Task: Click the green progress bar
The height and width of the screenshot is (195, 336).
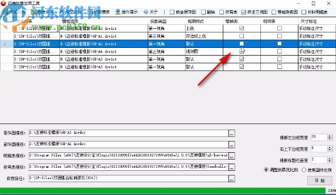Action: 163,190
